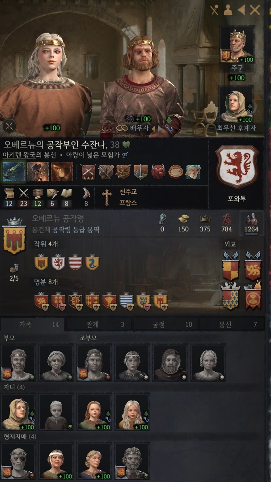This screenshot has height=482, width=271.
Task: Switch to the 관계 tab
Action: point(99,324)
